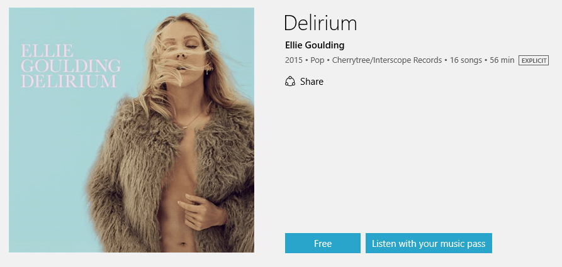Click the pink ELLIE text on cover

tap(47, 51)
